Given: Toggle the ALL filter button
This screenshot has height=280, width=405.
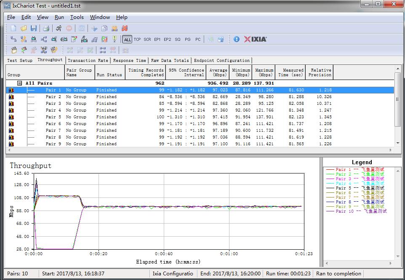Looking at the screenshot, I should click(x=127, y=40).
